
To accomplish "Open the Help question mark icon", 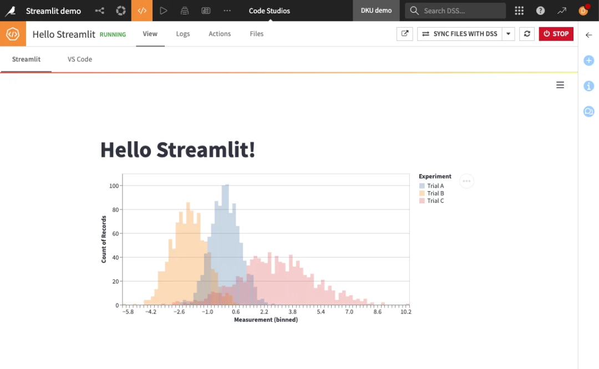I will [541, 11].
